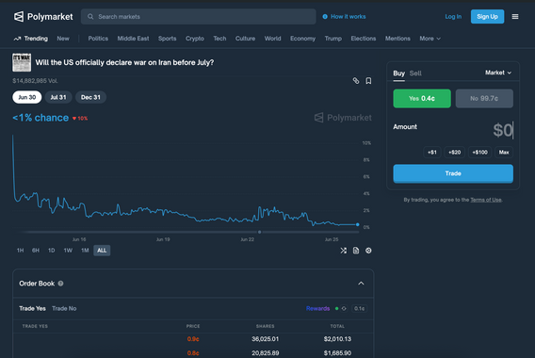Click the chart compare shuffle icon
Image resolution: width=535 pixels, height=358 pixels.
[x=343, y=251]
